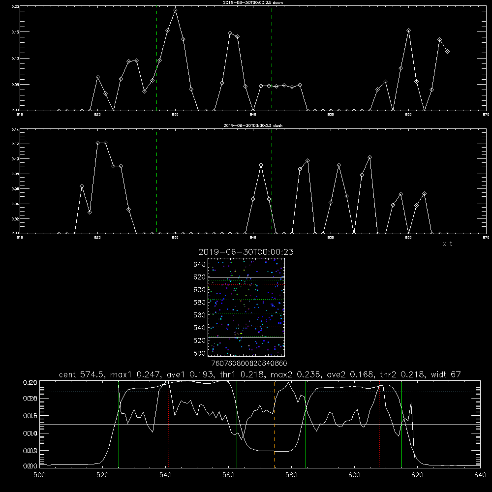The width and height of the screenshot is (492, 492).
Task: Select the 'ave2 0.168' value in the stats header
Action: coord(350,374)
